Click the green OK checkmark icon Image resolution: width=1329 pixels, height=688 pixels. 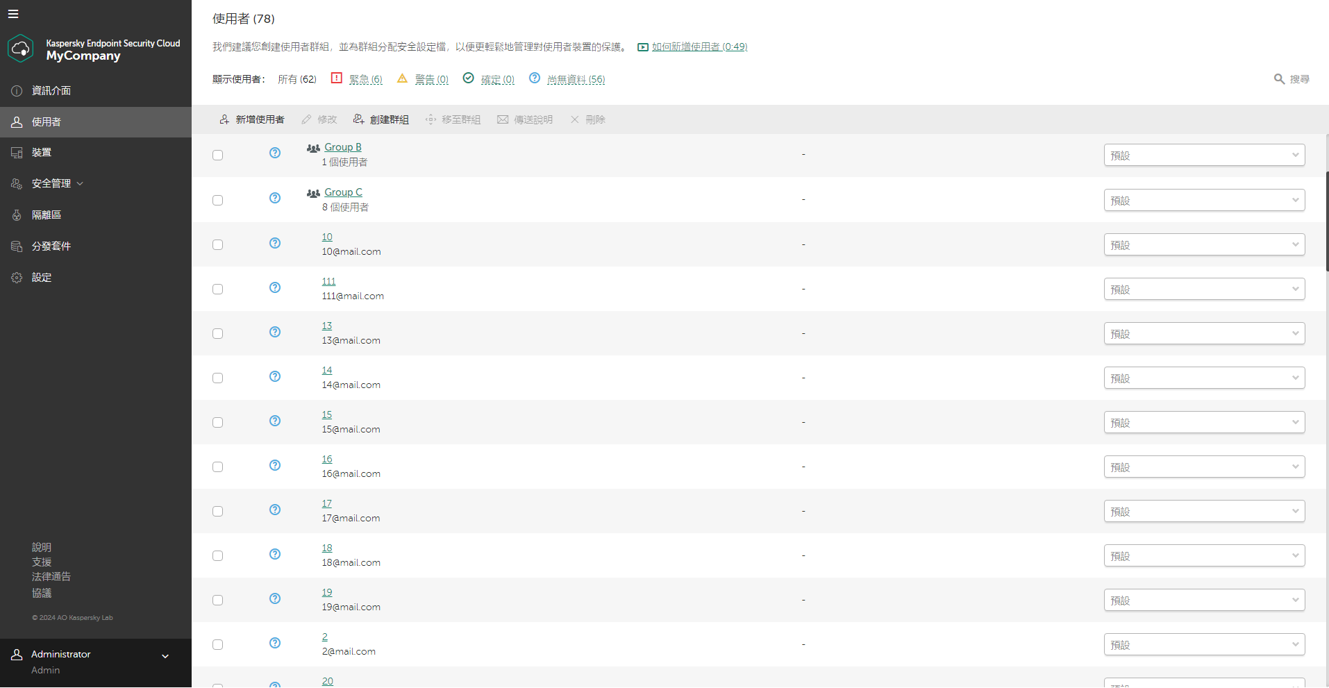469,78
